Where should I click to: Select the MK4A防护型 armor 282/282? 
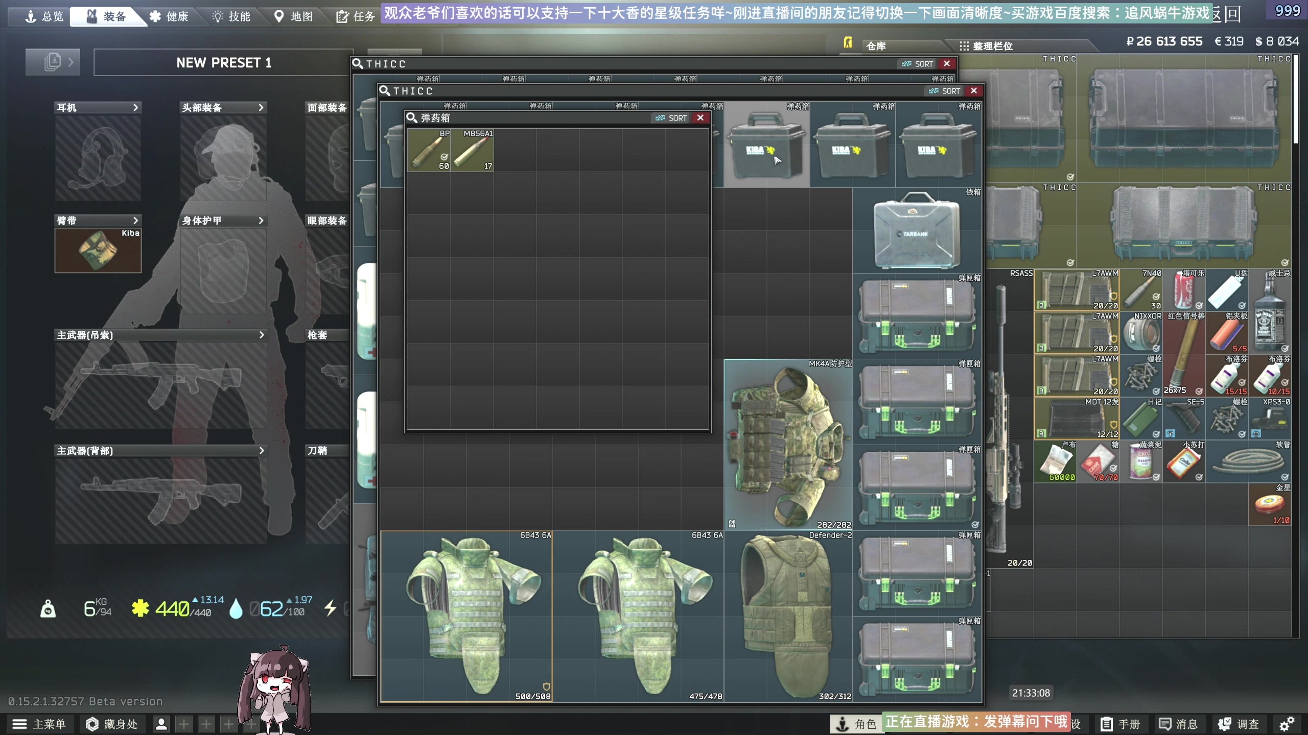pyautogui.click(x=788, y=445)
